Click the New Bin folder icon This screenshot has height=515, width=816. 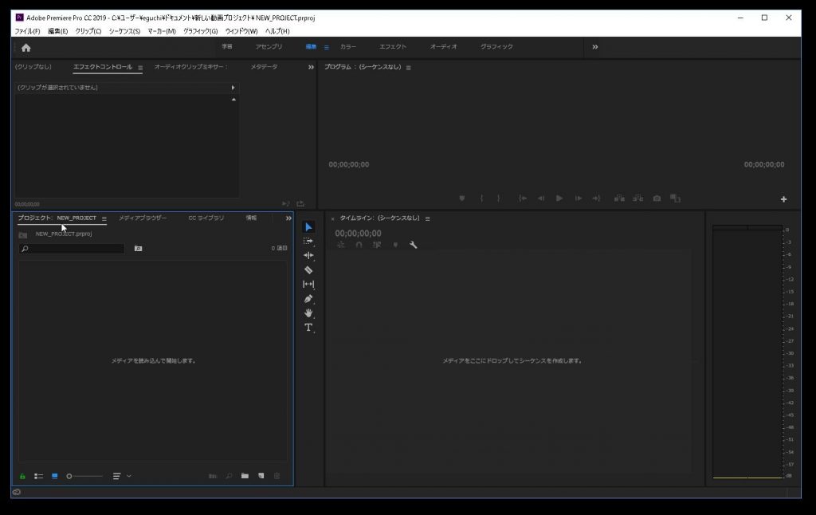pyautogui.click(x=245, y=476)
